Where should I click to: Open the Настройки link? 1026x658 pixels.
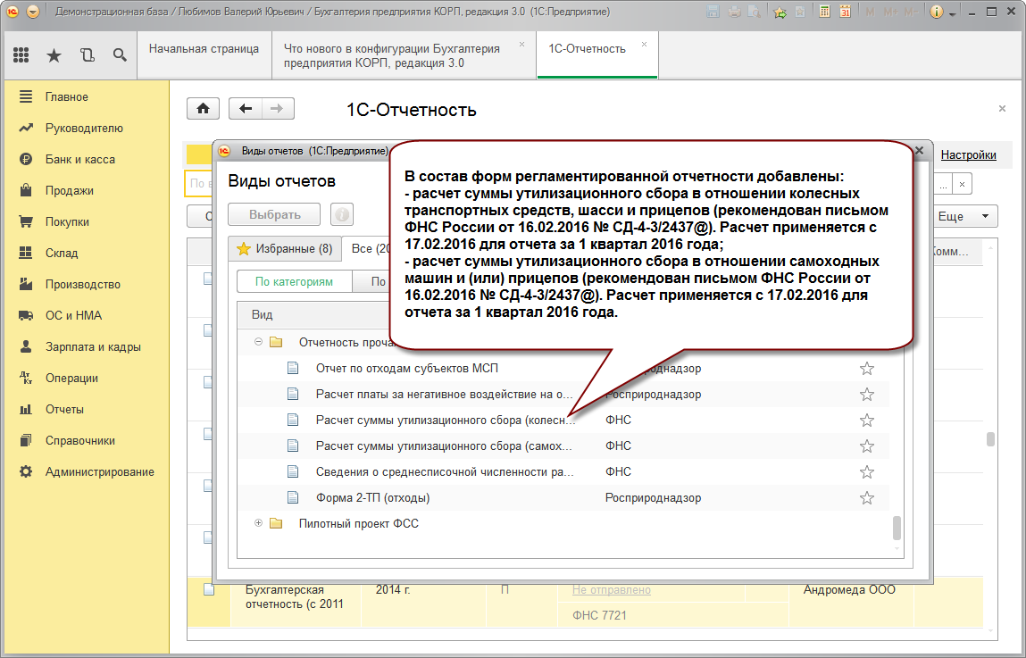click(968, 154)
